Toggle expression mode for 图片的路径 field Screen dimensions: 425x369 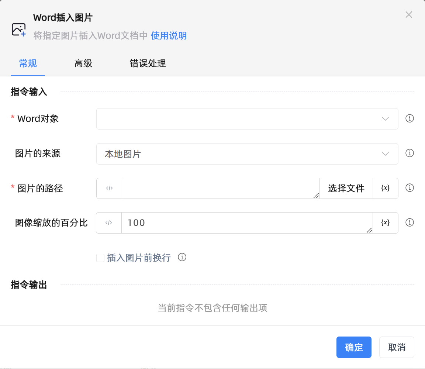(109, 188)
